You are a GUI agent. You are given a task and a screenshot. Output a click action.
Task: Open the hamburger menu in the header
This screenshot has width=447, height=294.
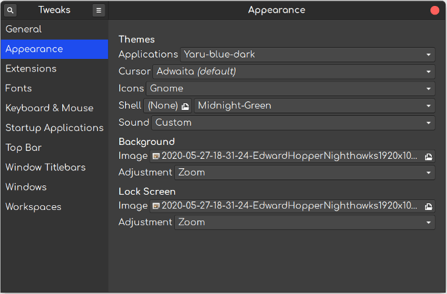(99, 10)
